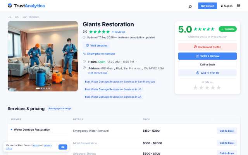
Task: Rate two stars under 'or rate us'
Action: (201, 88)
